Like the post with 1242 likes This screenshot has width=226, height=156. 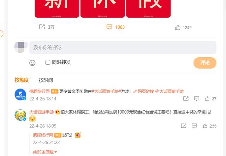(178, 27)
